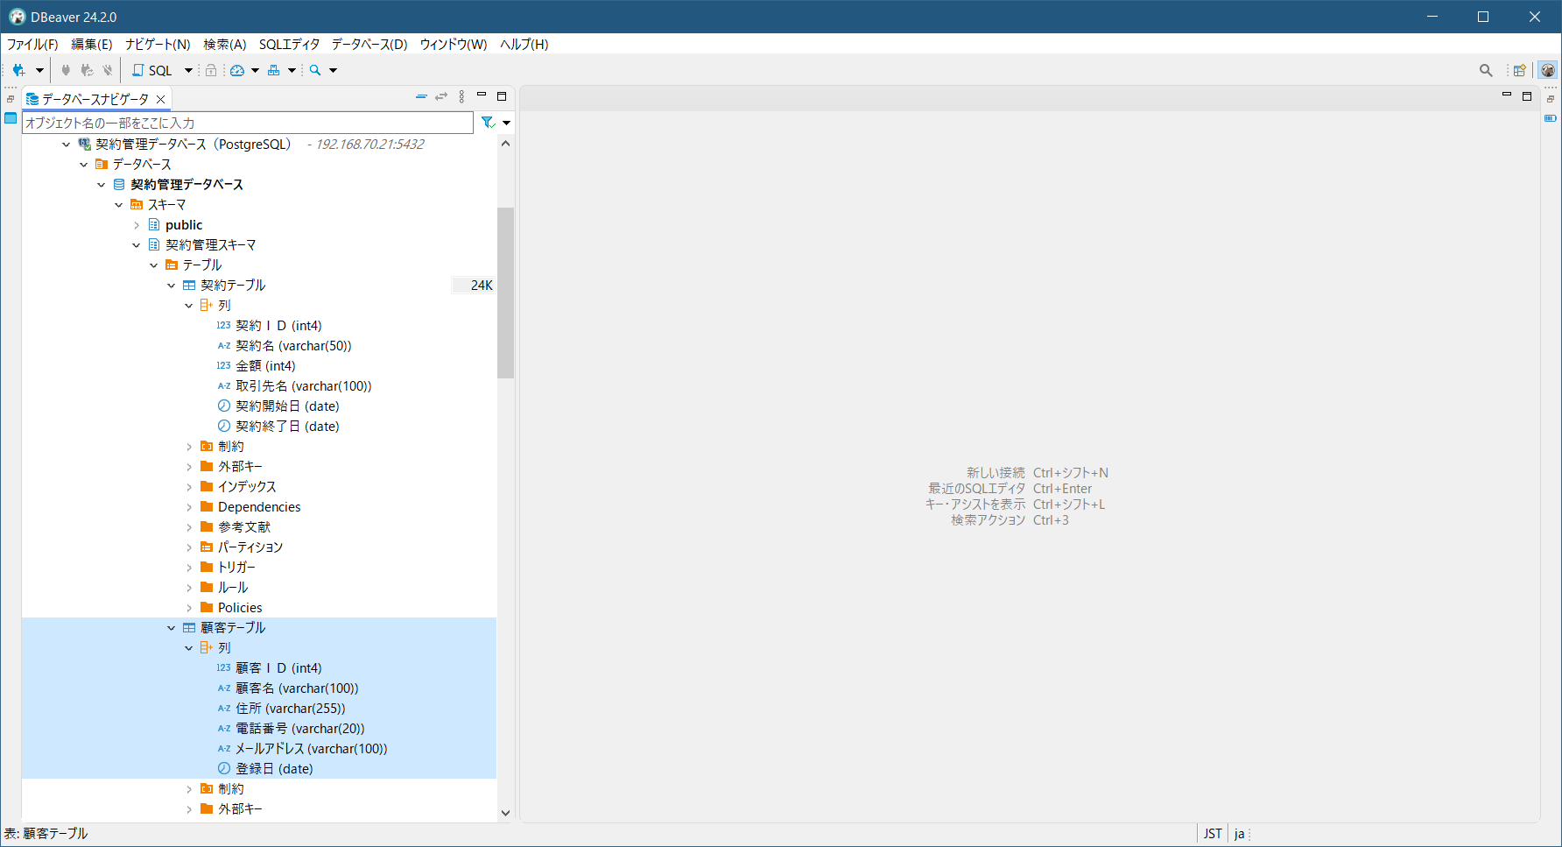Image resolution: width=1562 pixels, height=847 pixels.
Task: Open navigator view menu three-dots icon
Action: [461, 96]
